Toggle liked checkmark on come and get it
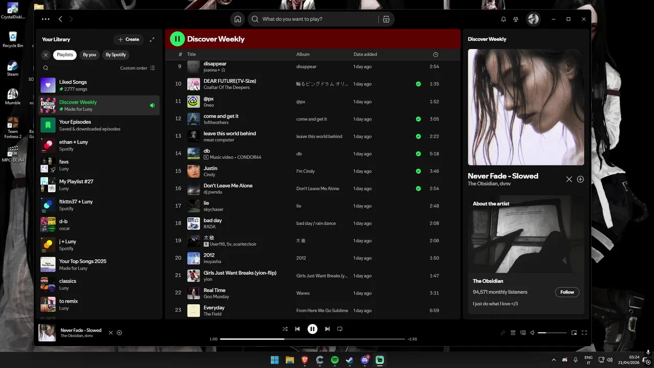Viewport: 654px width, 368px height. [x=418, y=119]
